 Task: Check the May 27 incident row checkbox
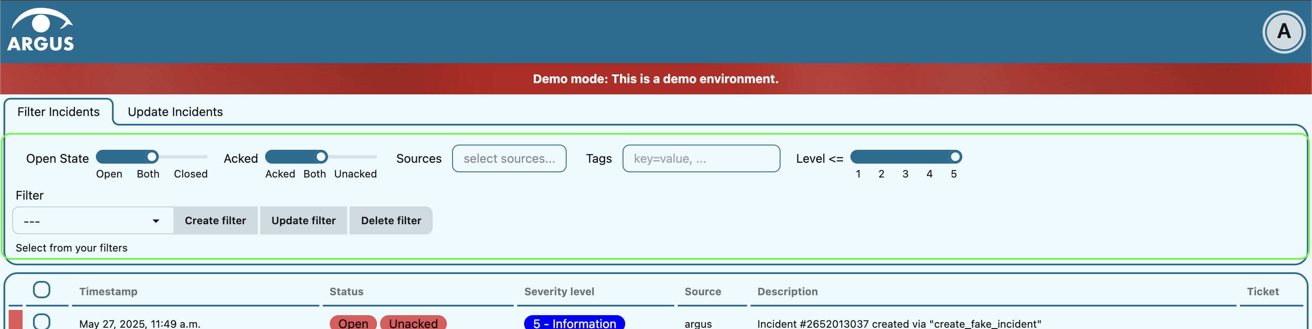click(x=41, y=321)
